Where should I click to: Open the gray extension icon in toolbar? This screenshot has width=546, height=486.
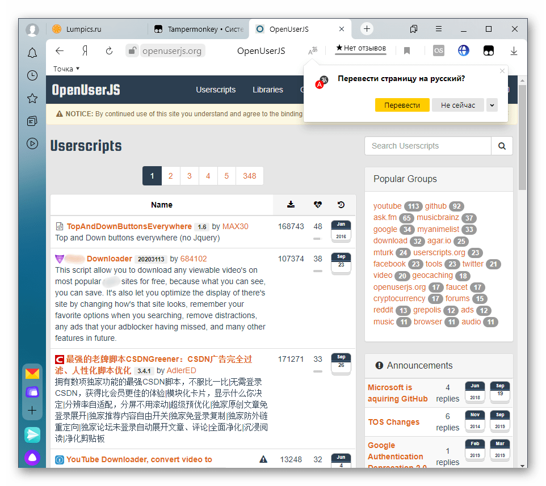coord(438,51)
